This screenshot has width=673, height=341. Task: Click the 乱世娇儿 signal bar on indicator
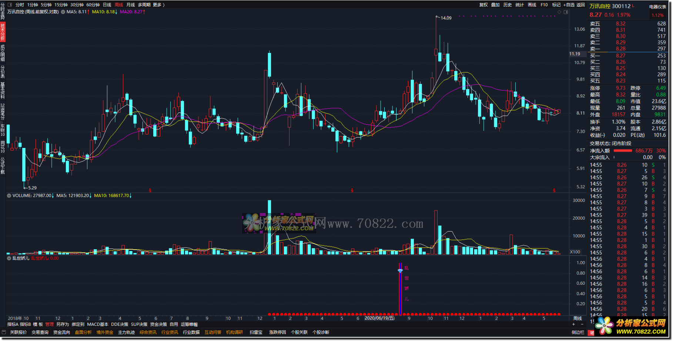(400, 289)
